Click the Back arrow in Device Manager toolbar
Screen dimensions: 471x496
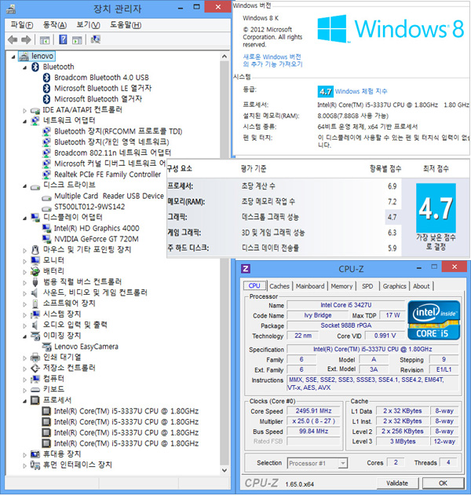click(13, 39)
